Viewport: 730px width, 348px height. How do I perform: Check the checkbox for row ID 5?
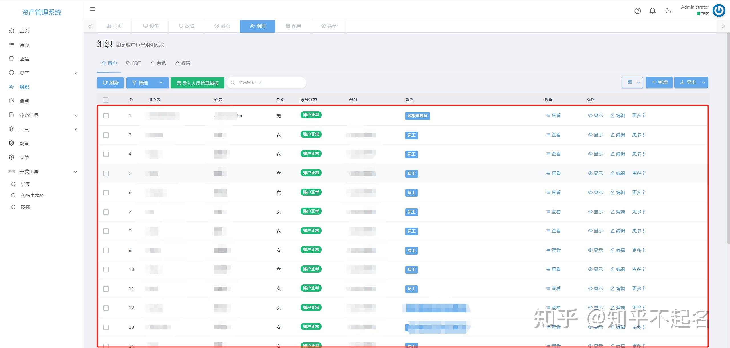[106, 173]
